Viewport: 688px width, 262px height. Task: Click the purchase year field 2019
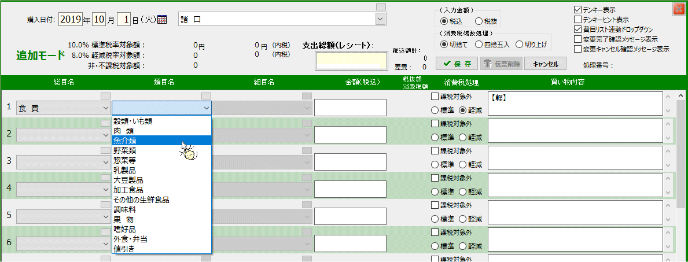click(70, 19)
